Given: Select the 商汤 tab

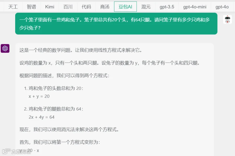Looking at the screenshot, I should [105, 7].
